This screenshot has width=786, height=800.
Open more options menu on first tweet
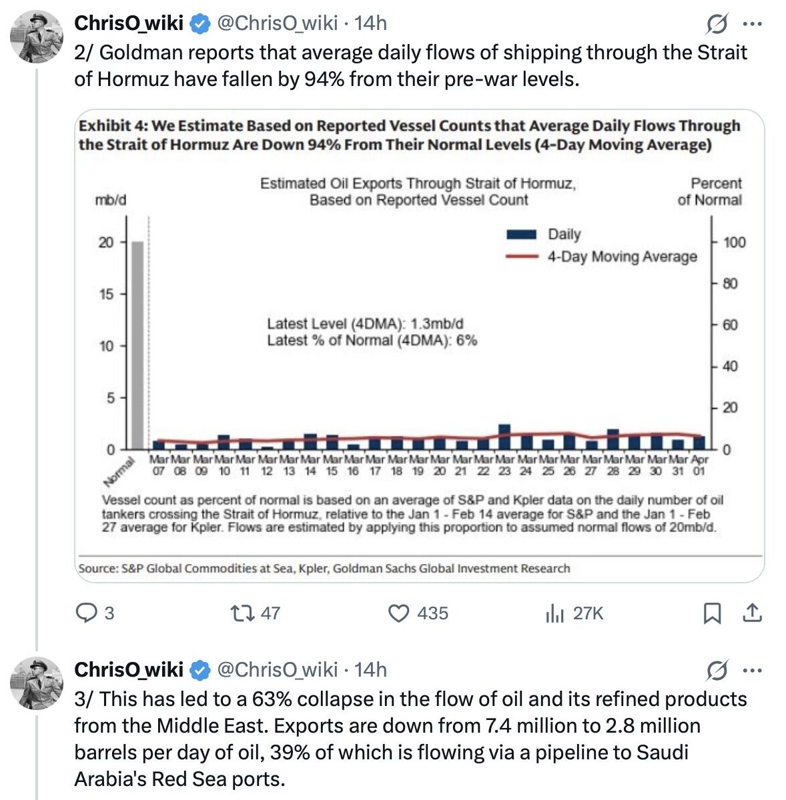(753, 25)
